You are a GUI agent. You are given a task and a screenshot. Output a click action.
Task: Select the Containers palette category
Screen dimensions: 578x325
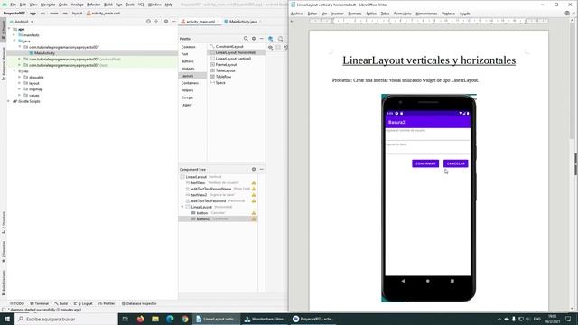[x=190, y=83]
